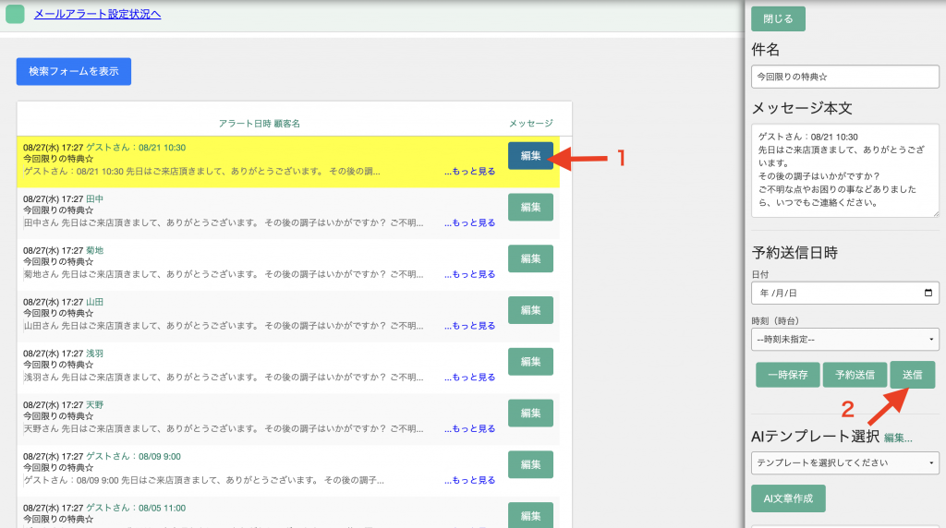Expand もっと見る for 浅羽's message
Image resolution: width=946 pixels, height=528 pixels.
coord(469,378)
